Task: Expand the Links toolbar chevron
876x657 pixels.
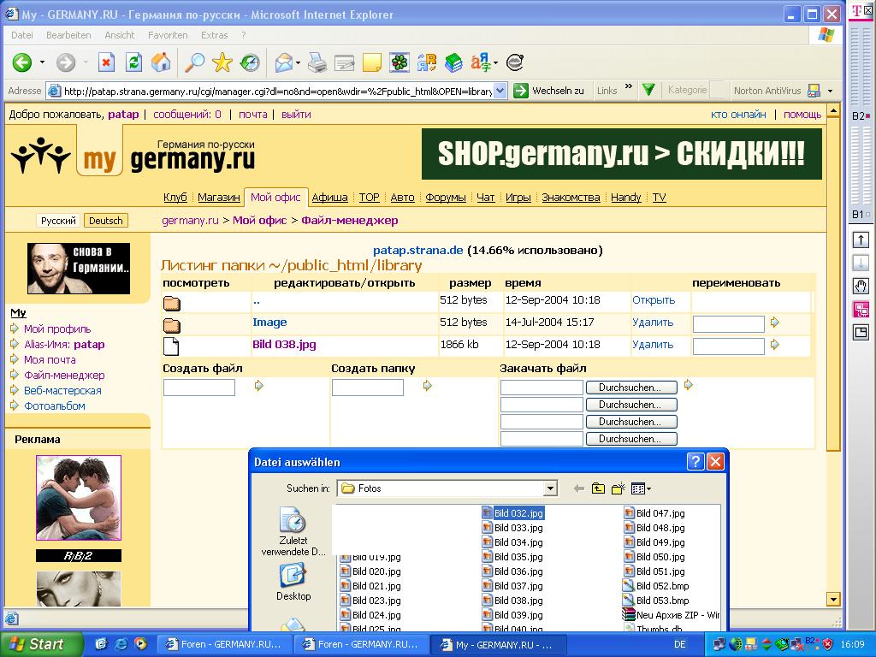Action: pyautogui.click(x=629, y=86)
